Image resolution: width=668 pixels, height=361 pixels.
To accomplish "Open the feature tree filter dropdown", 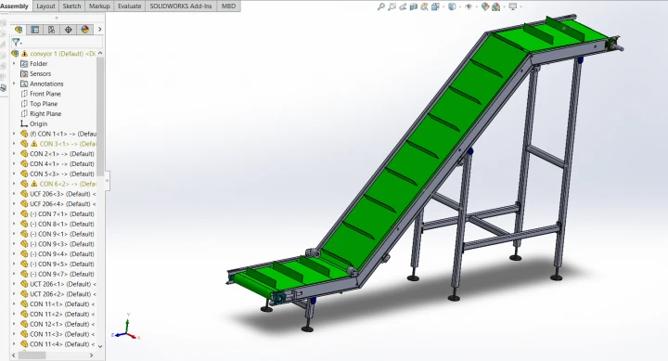I will click(17, 42).
